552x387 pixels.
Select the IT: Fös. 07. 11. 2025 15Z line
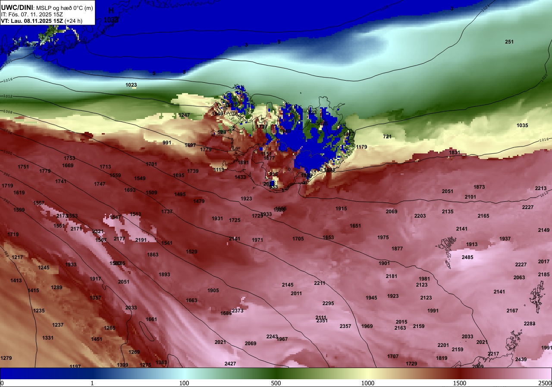tap(32, 14)
